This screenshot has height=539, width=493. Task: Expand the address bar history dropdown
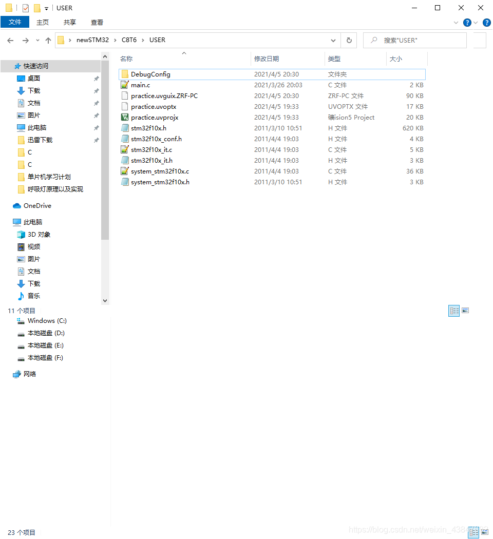333,41
